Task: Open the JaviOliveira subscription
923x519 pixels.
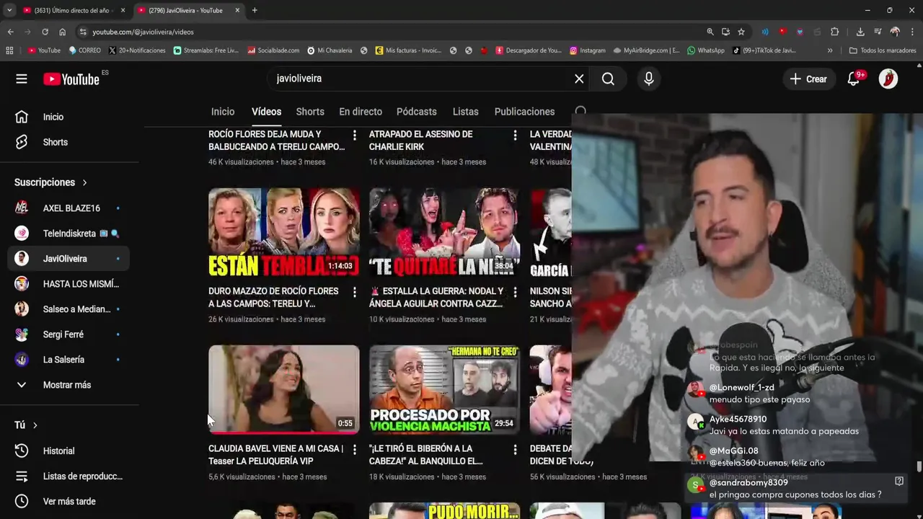Action: pyautogui.click(x=70, y=259)
